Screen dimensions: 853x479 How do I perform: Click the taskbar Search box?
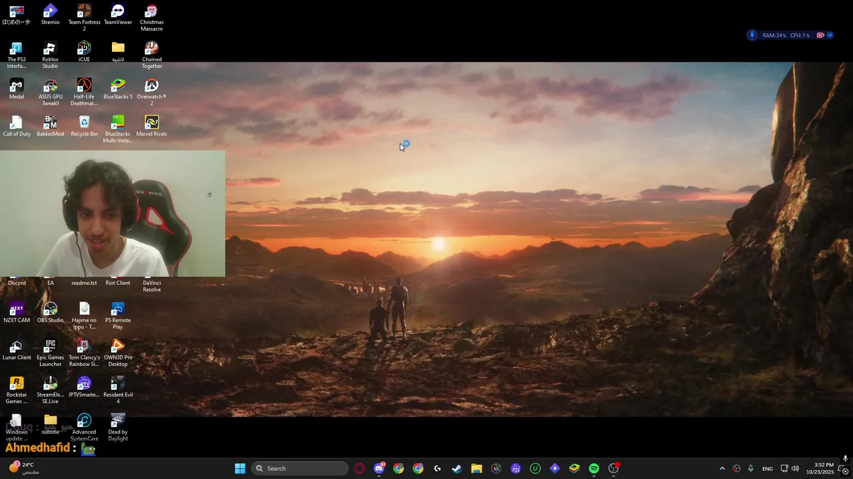pos(300,468)
